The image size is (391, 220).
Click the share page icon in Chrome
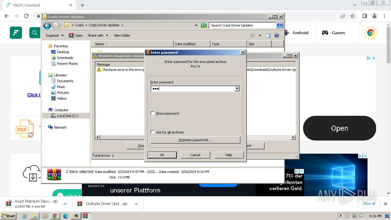[343, 16]
